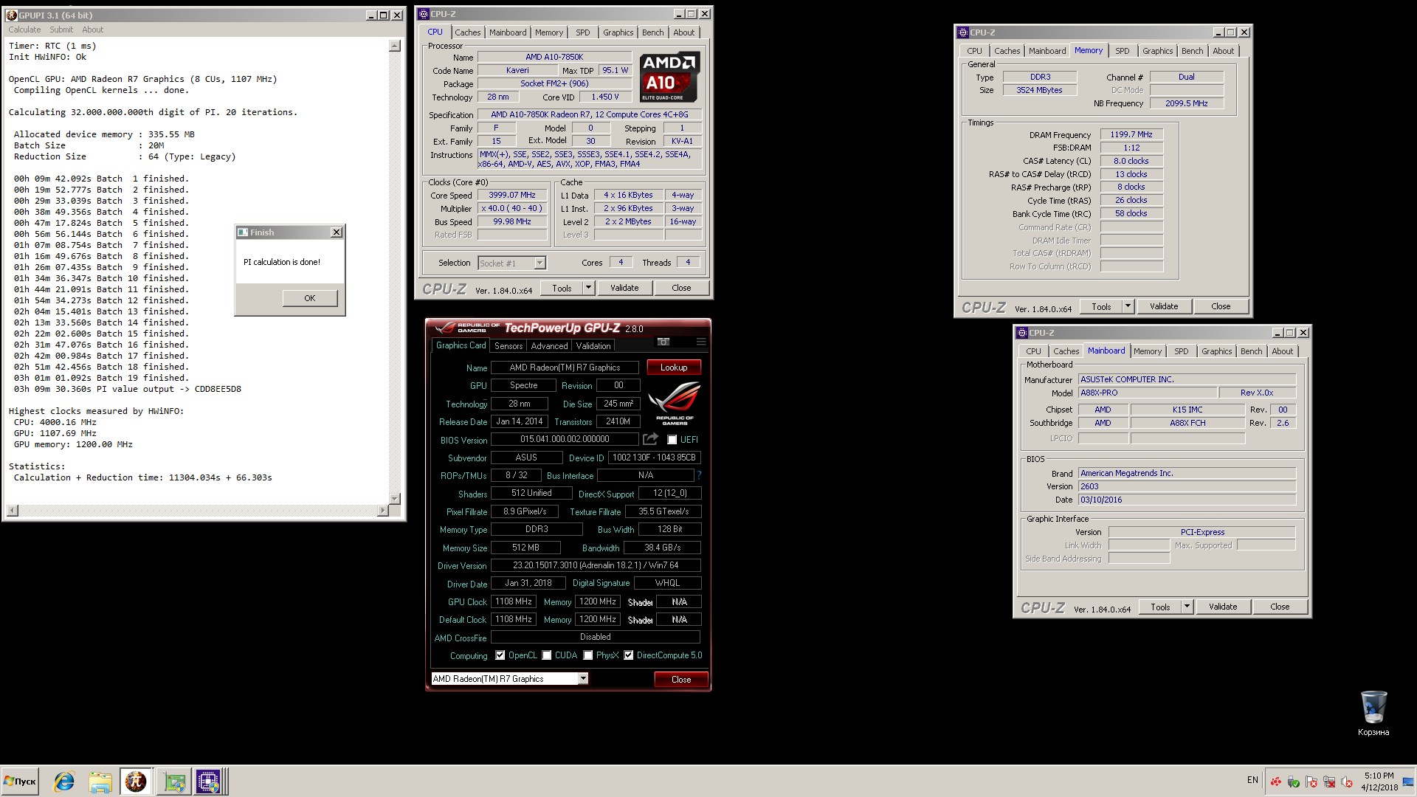Expand Tools dropdown arrow in CPU-Z CPU window
Image resolution: width=1417 pixels, height=797 pixels.
click(x=588, y=288)
